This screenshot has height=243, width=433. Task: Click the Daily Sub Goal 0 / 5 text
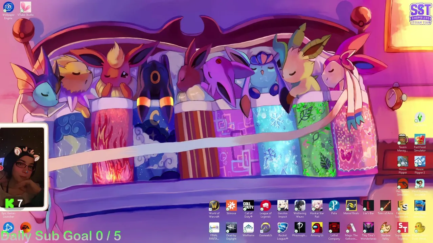[x=61, y=236]
